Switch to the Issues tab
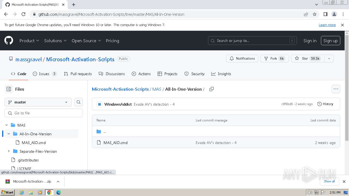 pos(45,74)
